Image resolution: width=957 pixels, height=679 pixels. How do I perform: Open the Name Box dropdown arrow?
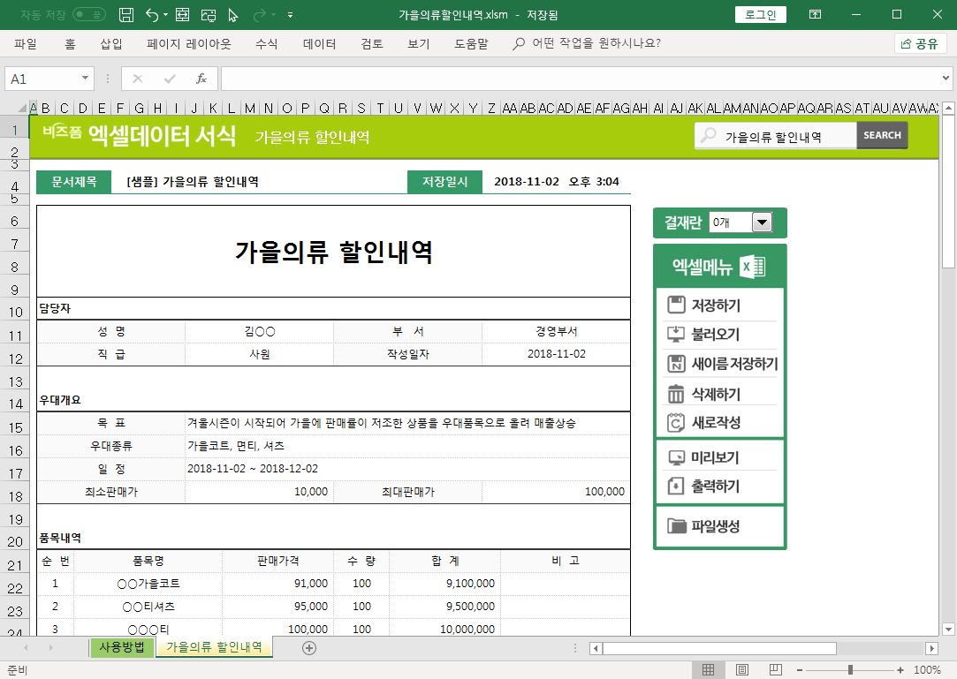click(86, 79)
